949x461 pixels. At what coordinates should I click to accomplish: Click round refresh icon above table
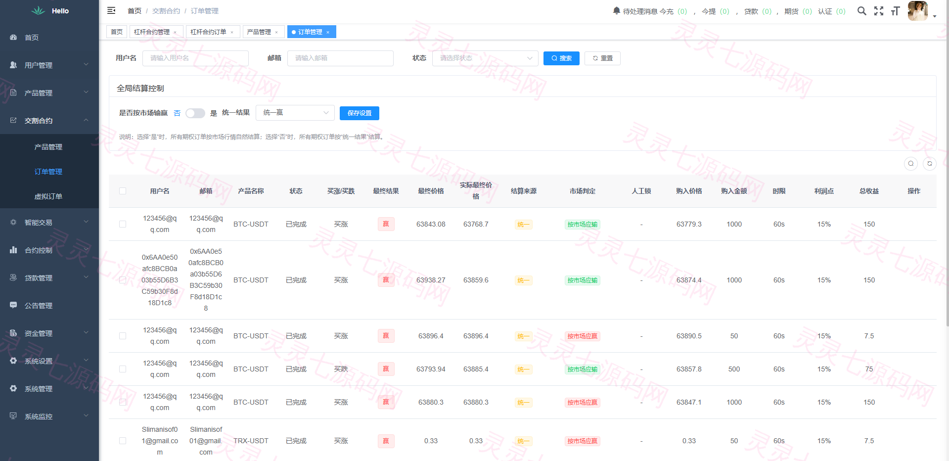click(930, 164)
